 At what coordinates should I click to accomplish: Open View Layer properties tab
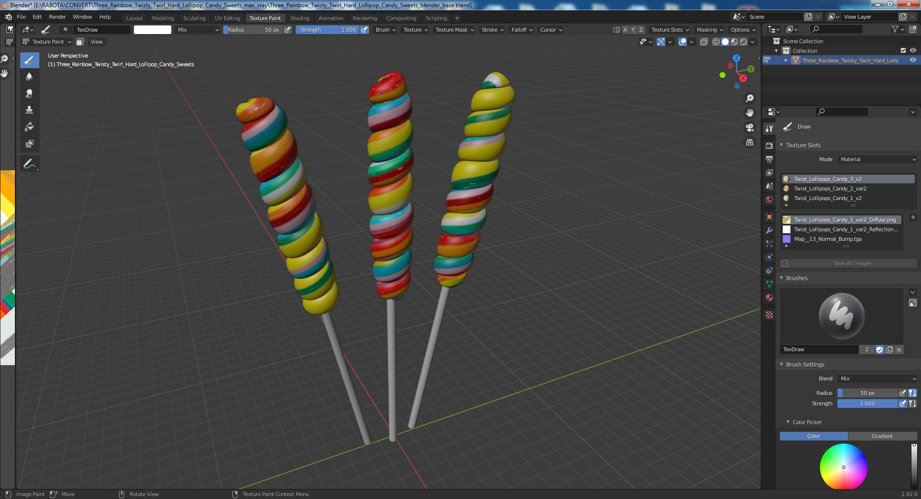coord(769,172)
